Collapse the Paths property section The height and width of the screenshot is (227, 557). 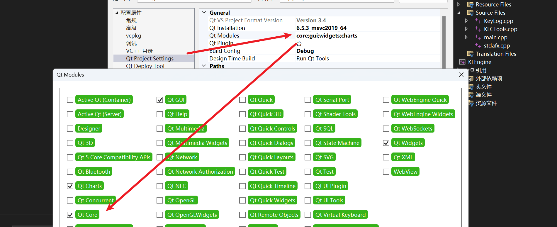pyautogui.click(x=204, y=66)
